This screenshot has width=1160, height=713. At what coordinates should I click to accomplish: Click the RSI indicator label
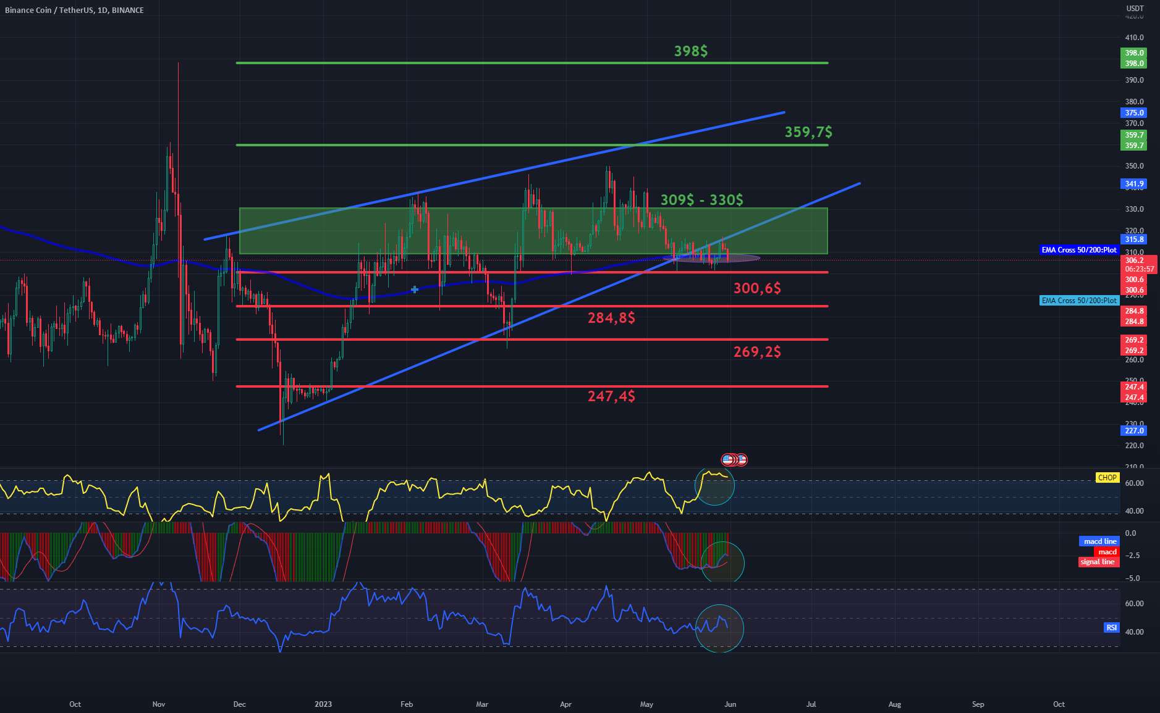1111,628
